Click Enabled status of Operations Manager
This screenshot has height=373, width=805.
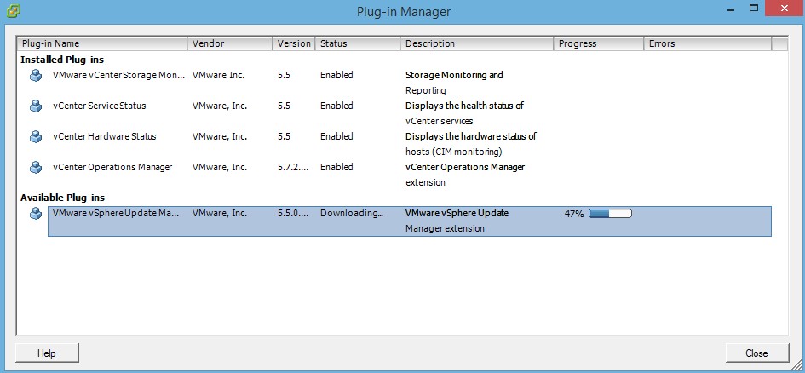tap(336, 167)
